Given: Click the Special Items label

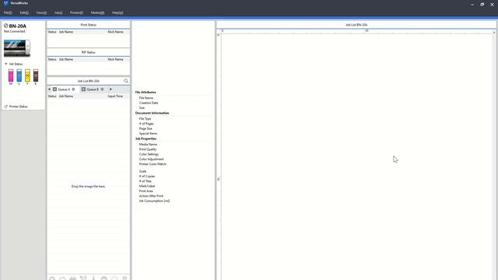Looking at the screenshot, I should [148, 134].
